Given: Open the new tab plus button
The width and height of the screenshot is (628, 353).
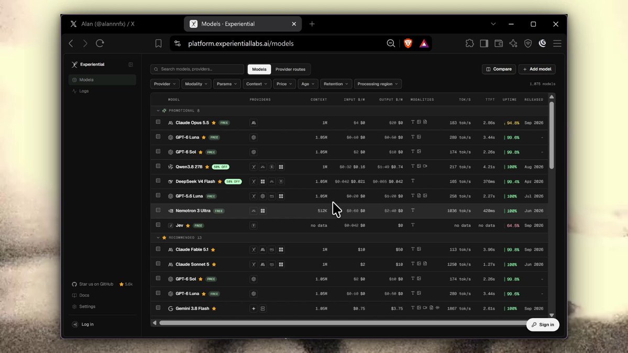Looking at the screenshot, I should click(312, 24).
